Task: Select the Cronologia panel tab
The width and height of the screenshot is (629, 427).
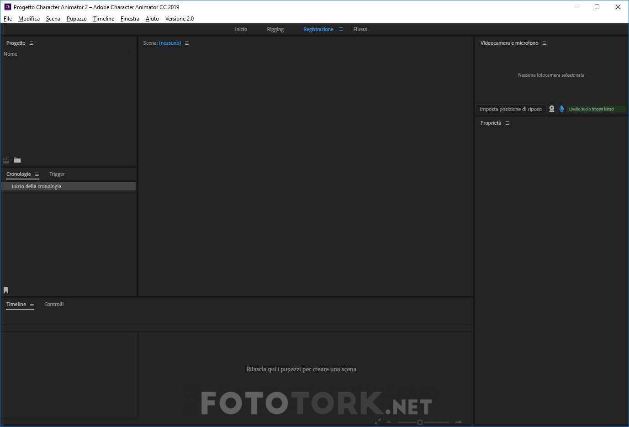Action: pos(19,174)
